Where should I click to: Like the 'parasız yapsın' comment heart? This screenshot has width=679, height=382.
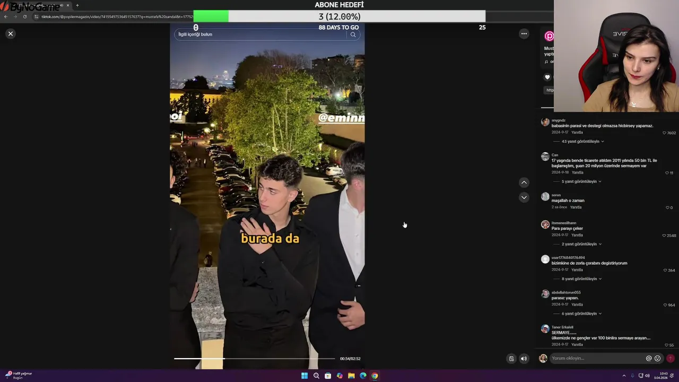[x=665, y=305]
